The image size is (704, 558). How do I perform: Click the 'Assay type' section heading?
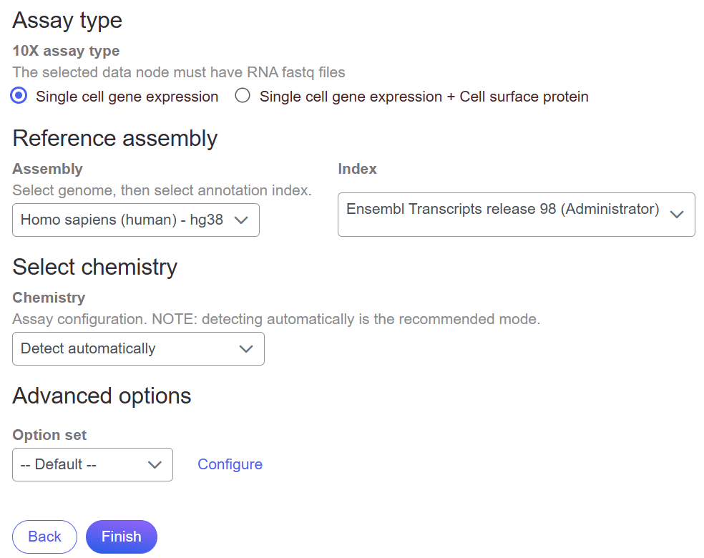click(67, 20)
